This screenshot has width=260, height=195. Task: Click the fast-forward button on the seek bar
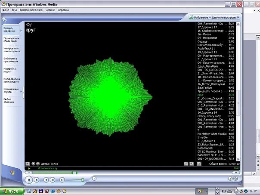[236, 173]
